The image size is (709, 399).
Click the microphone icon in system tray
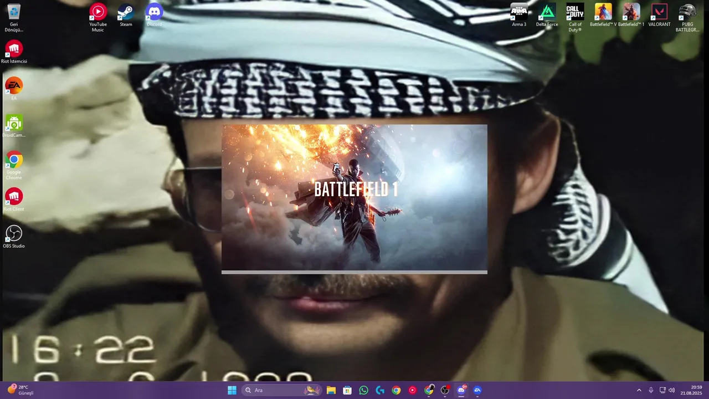(651, 390)
